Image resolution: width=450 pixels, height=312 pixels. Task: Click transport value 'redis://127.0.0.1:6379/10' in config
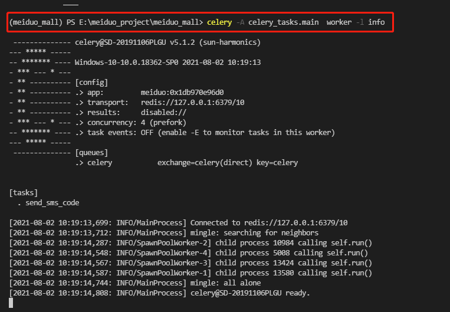[193, 103]
